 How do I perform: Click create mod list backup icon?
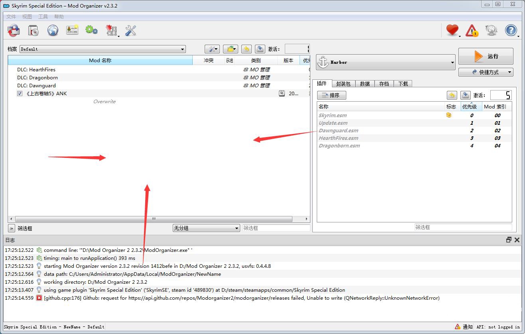pyautogui.click(x=260, y=49)
